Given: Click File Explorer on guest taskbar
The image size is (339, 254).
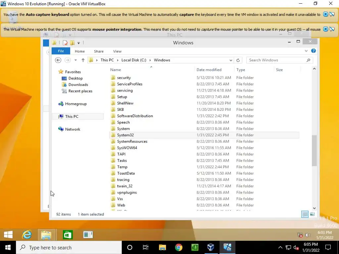Looking at the screenshot, I should (x=46, y=235).
